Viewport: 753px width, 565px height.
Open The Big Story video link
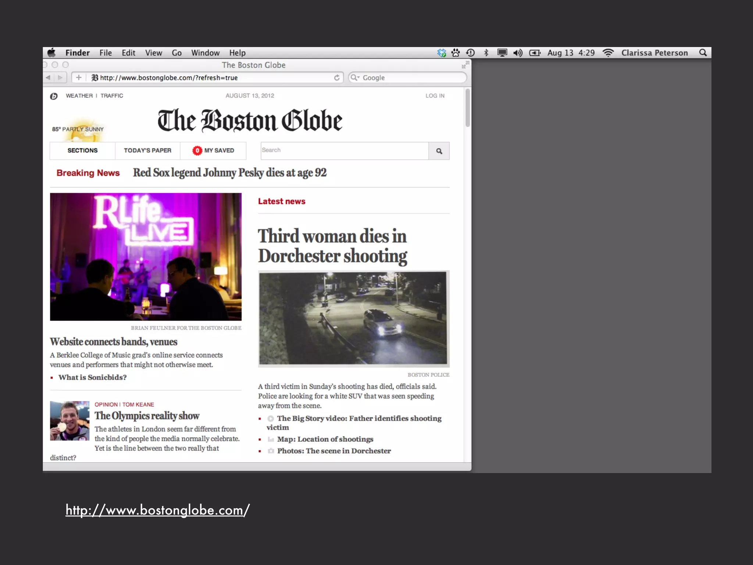point(354,423)
